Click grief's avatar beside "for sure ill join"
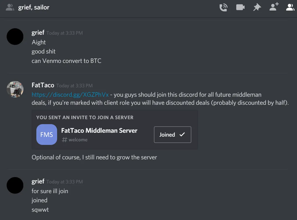The image size is (297, 220). click(x=15, y=185)
